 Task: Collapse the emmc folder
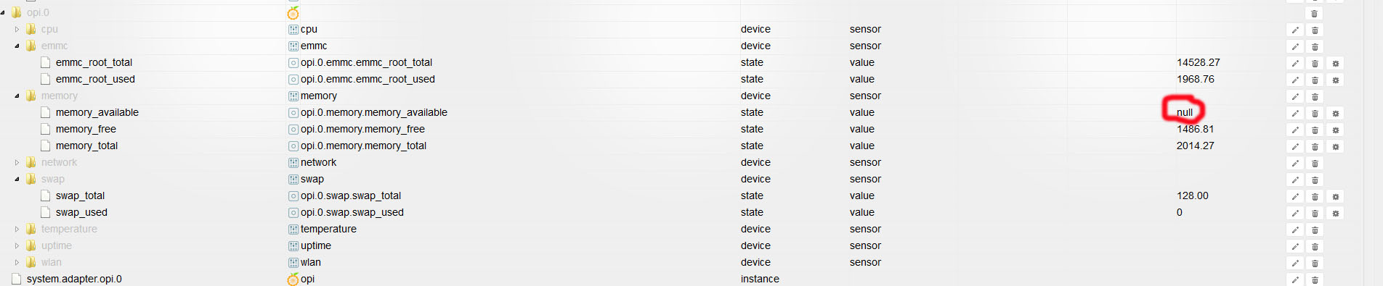pos(17,46)
